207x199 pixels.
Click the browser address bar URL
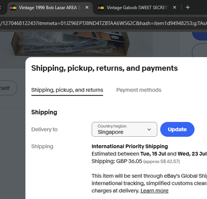tap(103, 23)
